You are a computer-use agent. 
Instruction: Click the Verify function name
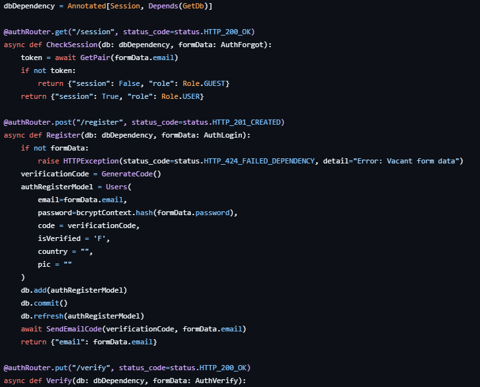click(x=59, y=381)
